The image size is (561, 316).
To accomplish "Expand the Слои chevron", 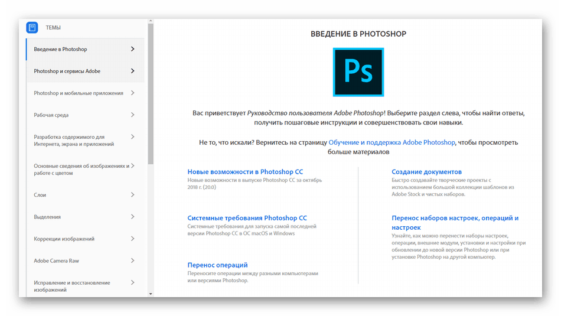I will point(132,195).
